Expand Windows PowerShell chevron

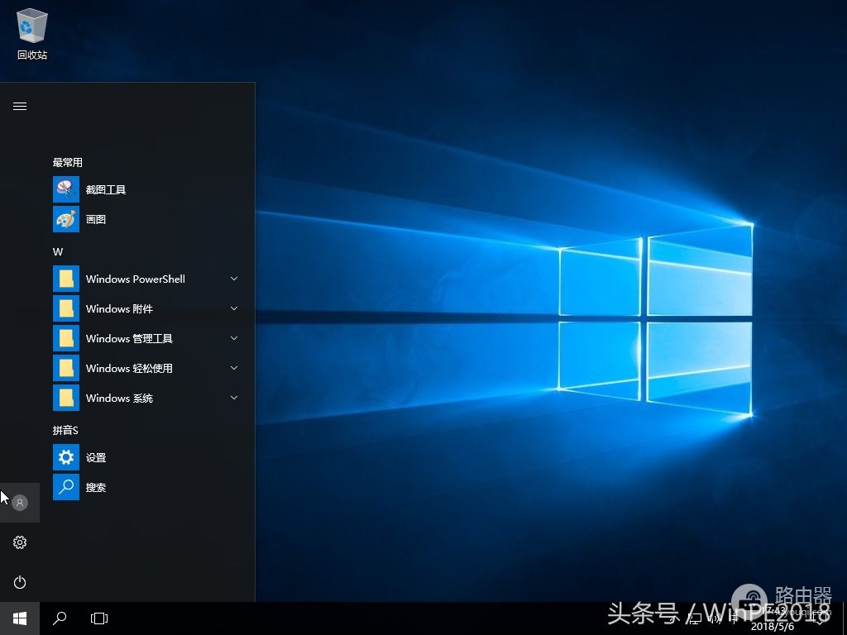[x=234, y=279]
